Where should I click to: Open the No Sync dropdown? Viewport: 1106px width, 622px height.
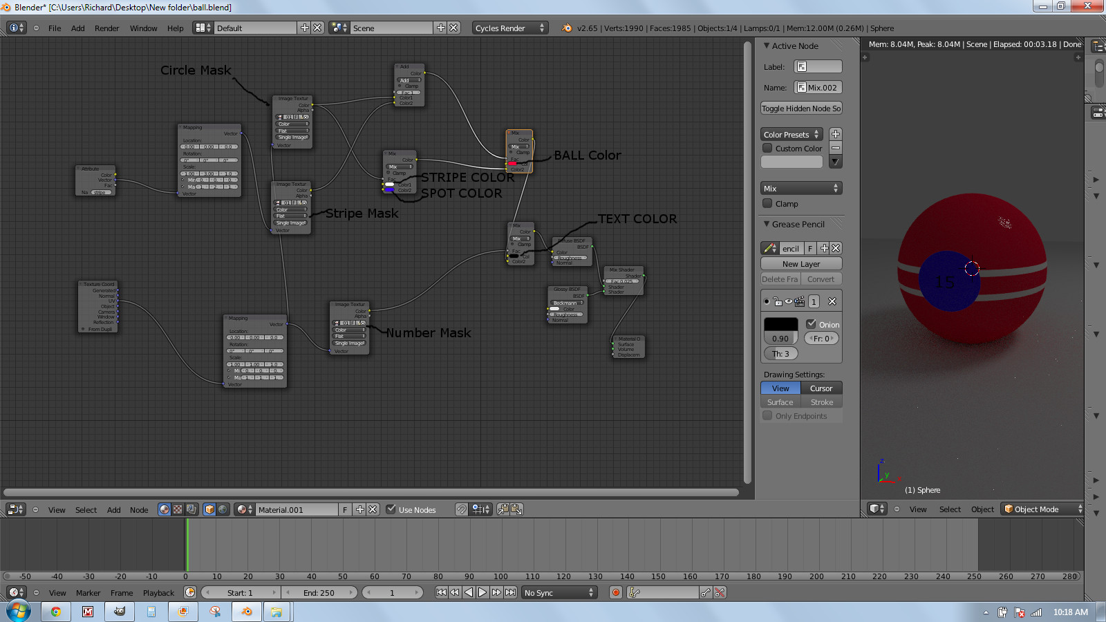click(x=559, y=592)
